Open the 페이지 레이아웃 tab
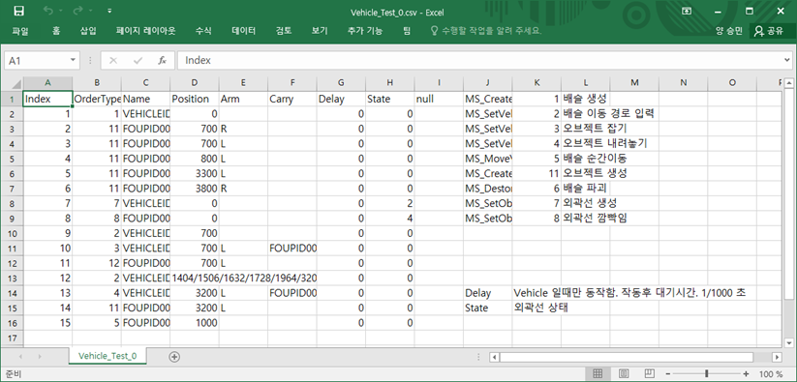The width and height of the screenshot is (797, 382). pos(146,31)
